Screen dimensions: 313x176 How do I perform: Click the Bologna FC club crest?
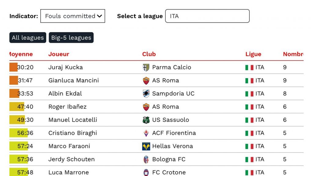click(146, 159)
